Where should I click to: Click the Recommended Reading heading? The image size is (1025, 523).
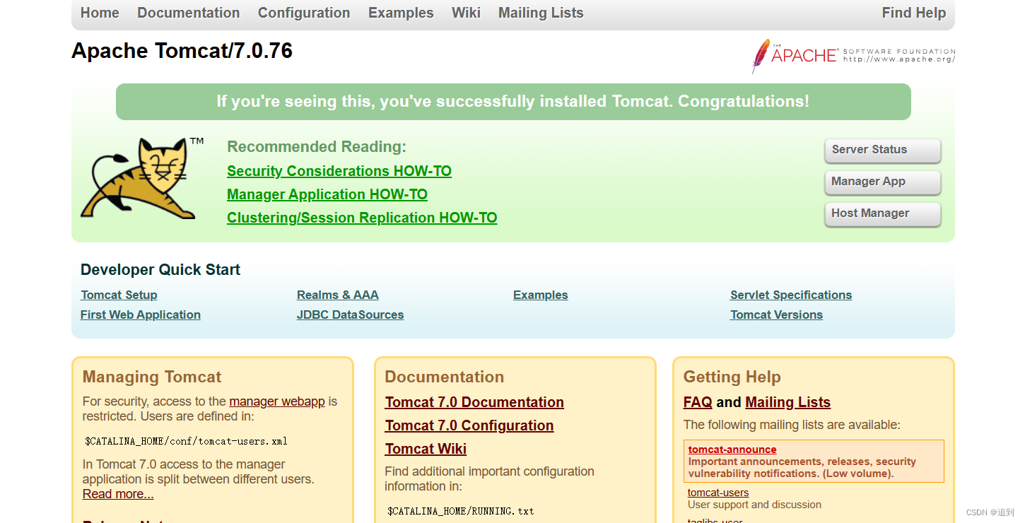pos(317,147)
